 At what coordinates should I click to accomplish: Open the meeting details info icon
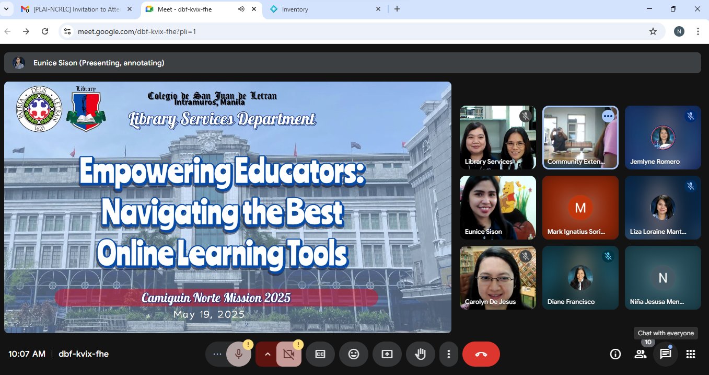615,354
